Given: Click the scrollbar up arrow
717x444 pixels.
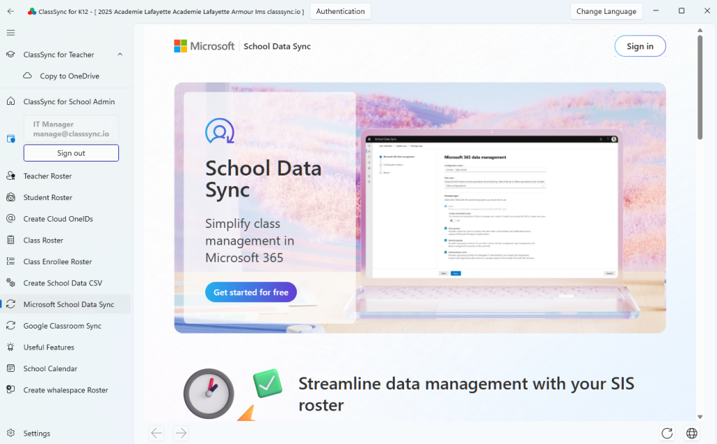Looking at the screenshot, I should 699,30.
